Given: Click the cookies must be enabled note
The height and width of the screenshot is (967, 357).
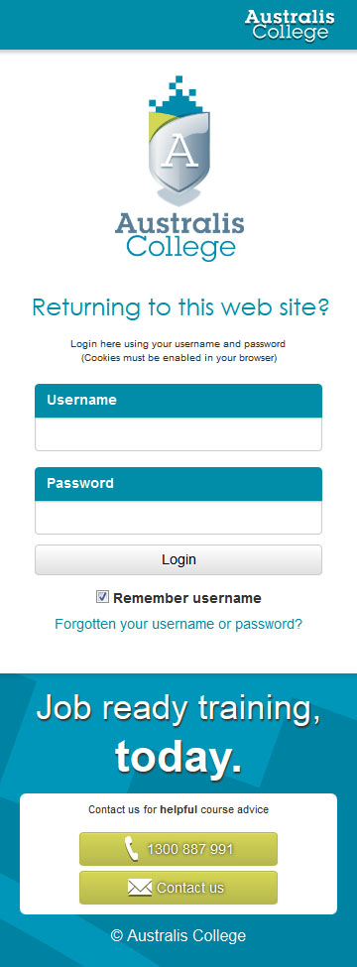Looking at the screenshot, I should [x=178, y=358].
